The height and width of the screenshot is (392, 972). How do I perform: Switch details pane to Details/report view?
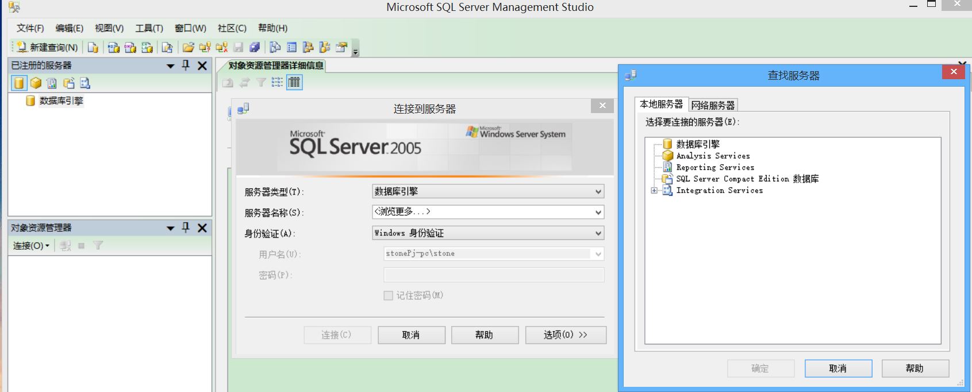pos(294,83)
